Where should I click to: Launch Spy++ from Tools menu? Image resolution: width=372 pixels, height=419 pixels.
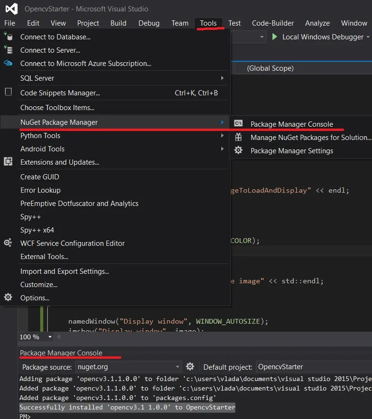click(115, 217)
